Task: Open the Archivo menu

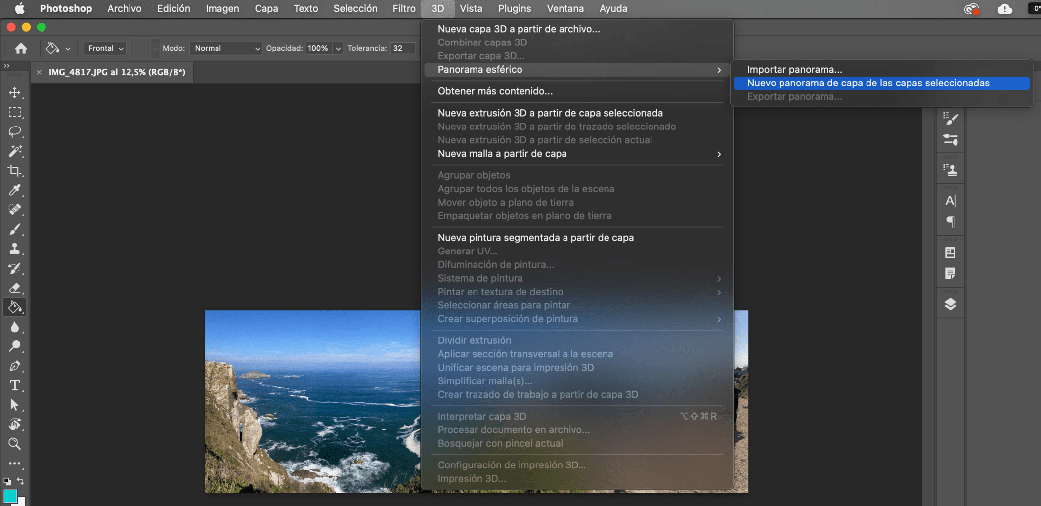Action: coord(125,8)
